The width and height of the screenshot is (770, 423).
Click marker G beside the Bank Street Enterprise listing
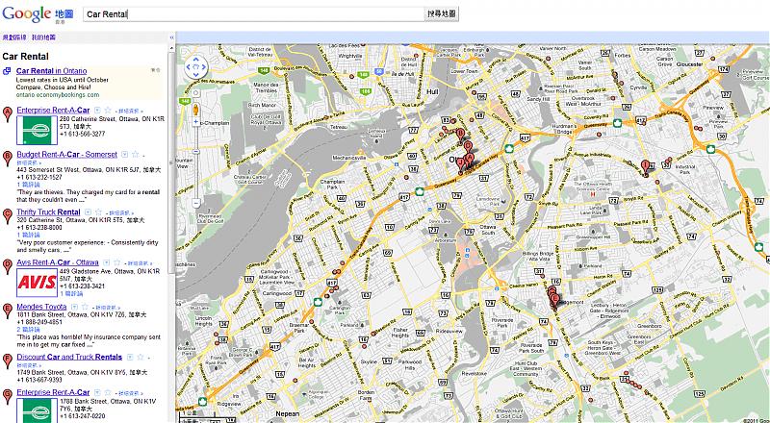(7, 396)
